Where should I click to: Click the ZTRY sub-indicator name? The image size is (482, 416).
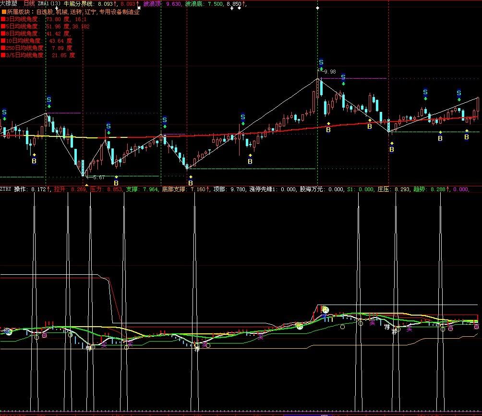[6, 189]
